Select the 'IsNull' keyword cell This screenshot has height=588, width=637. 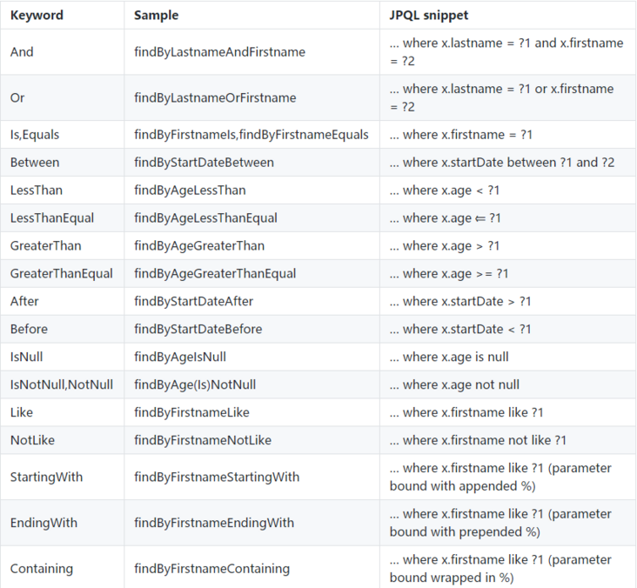(62, 357)
